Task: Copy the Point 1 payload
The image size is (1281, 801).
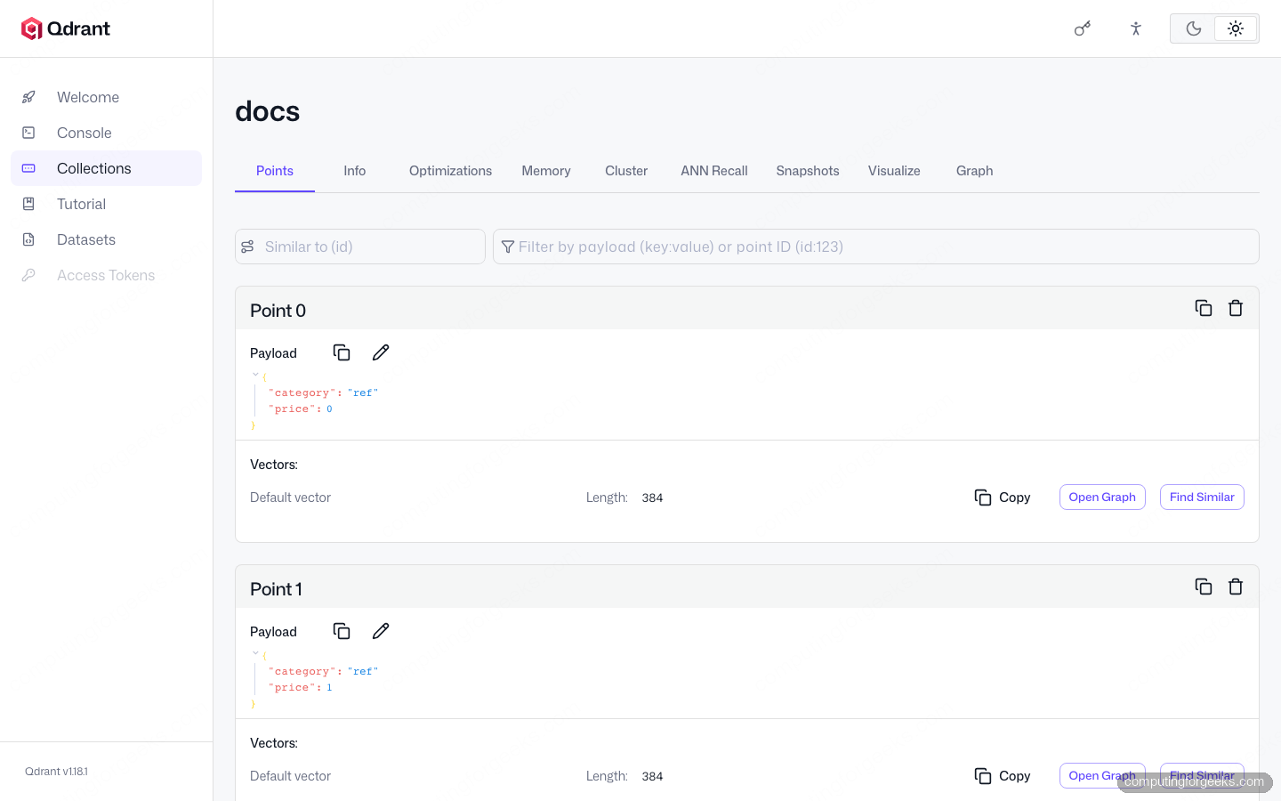Action: [x=342, y=631]
